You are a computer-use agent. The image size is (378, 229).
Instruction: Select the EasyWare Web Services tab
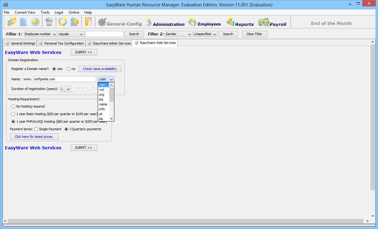(x=155, y=43)
